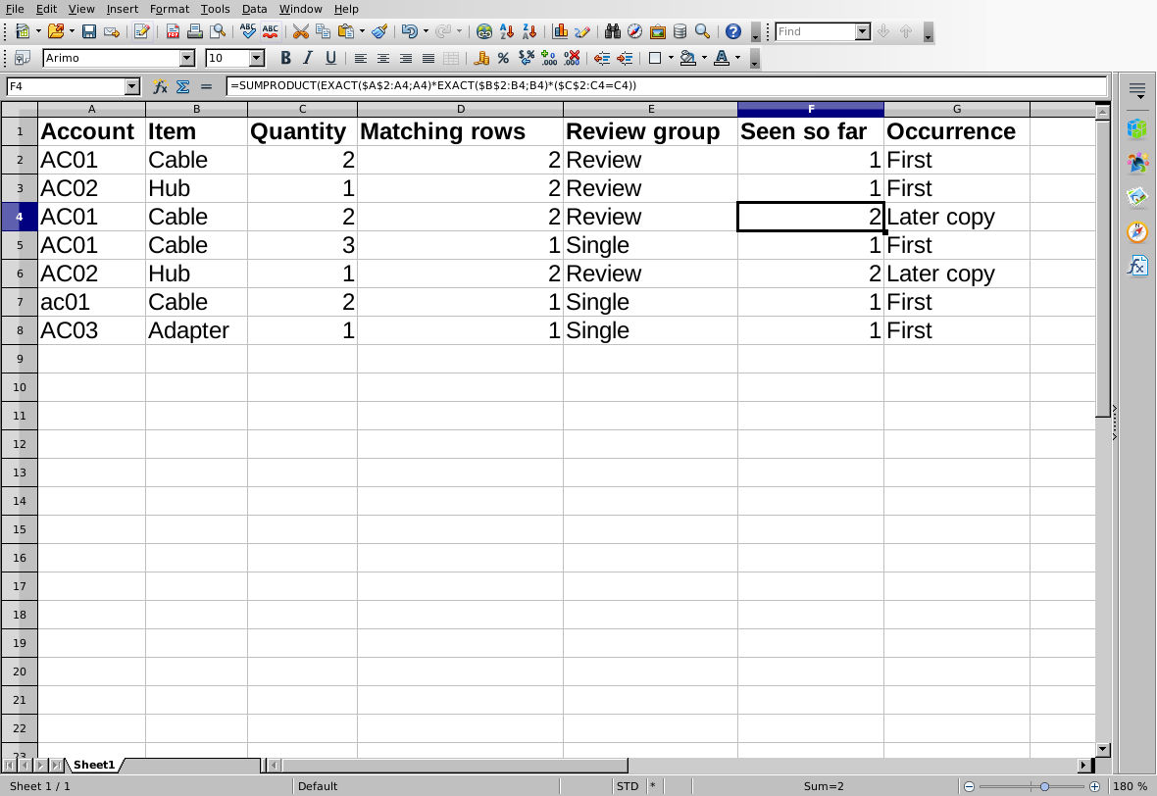
Task: Expand the Name Box dropdown arrow
Action: (132, 86)
